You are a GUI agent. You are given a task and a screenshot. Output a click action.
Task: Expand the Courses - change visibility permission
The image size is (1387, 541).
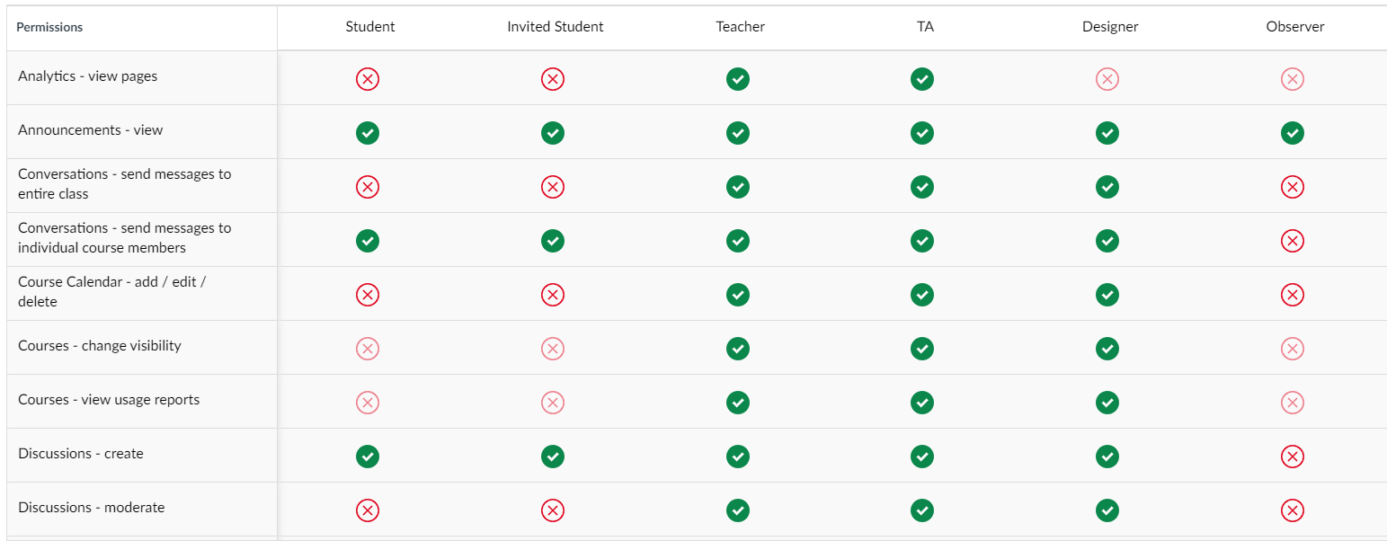(x=99, y=346)
